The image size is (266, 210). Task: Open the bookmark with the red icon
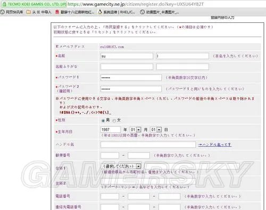point(74,12)
